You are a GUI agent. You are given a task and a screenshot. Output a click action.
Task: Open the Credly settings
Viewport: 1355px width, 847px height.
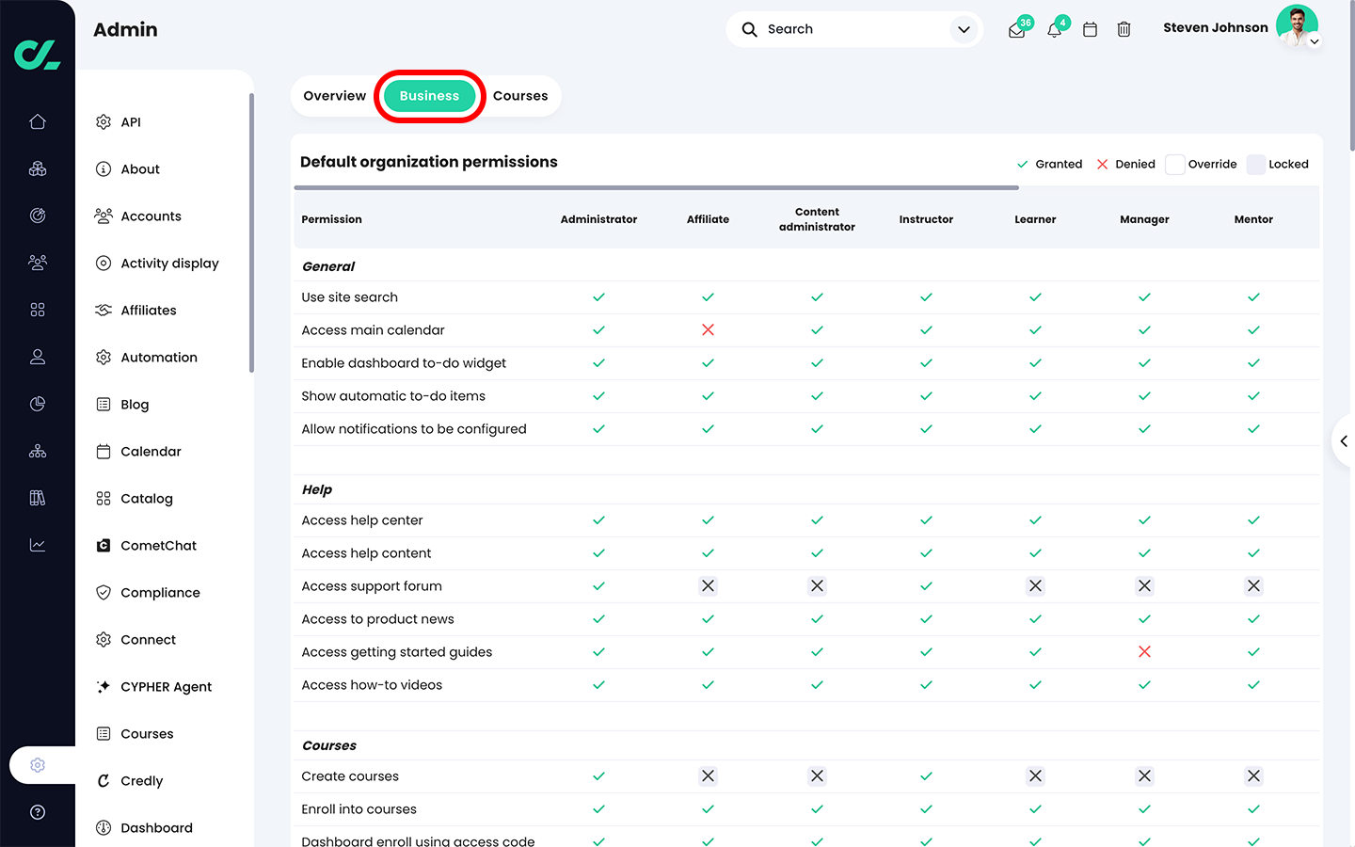(x=141, y=781)
